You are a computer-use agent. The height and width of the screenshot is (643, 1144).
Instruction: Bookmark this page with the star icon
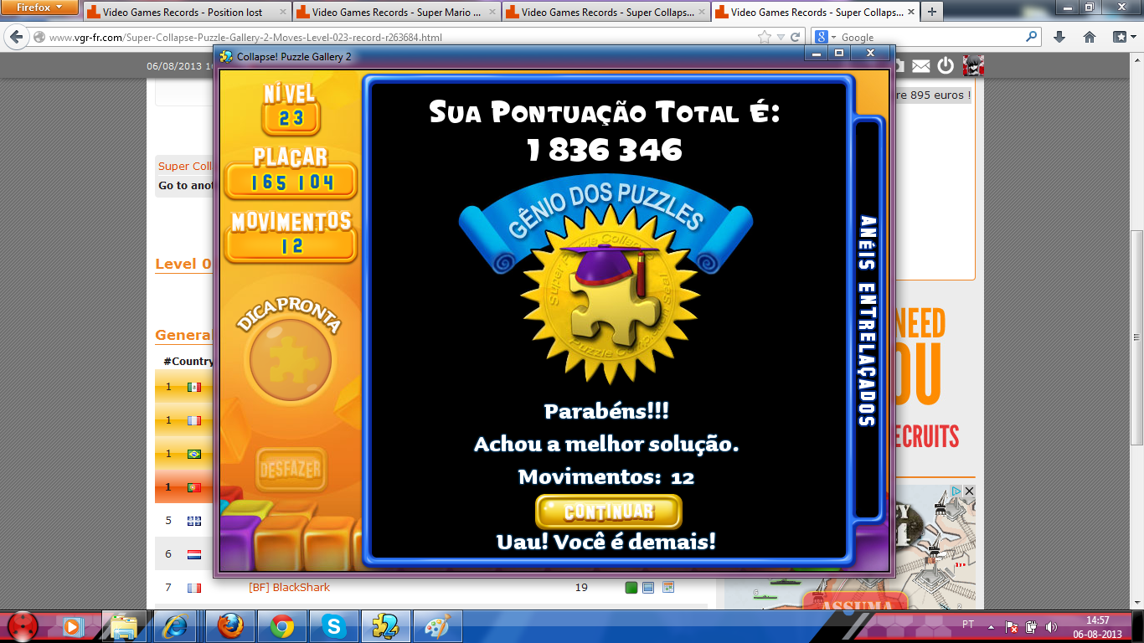pos(764,37)
